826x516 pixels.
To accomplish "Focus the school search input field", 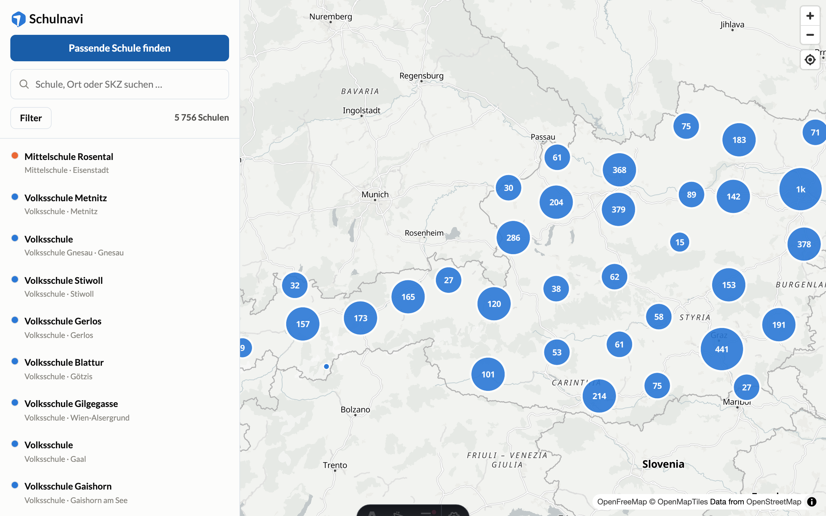I will (119, 84).
